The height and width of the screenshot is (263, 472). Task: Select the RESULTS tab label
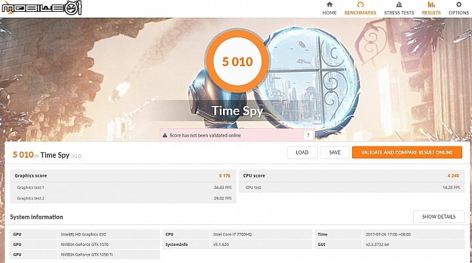coord(431,12)
